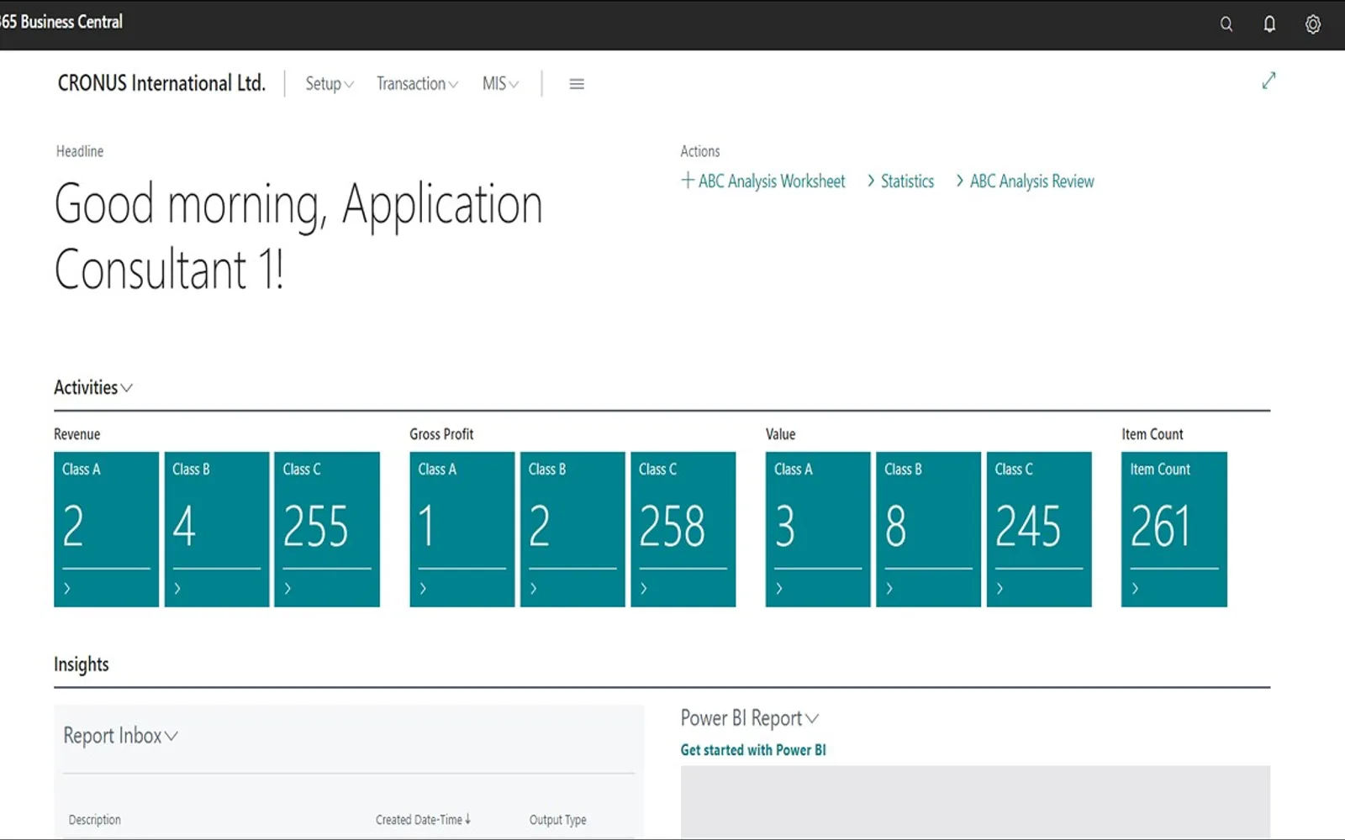Open ABC Analysis Worksheet action
The height and width of the screenshot is (840, 1345).
[763, 181]
